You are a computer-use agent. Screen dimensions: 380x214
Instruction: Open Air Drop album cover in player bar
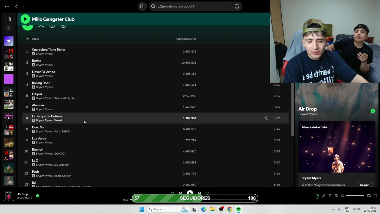[9, 196]
